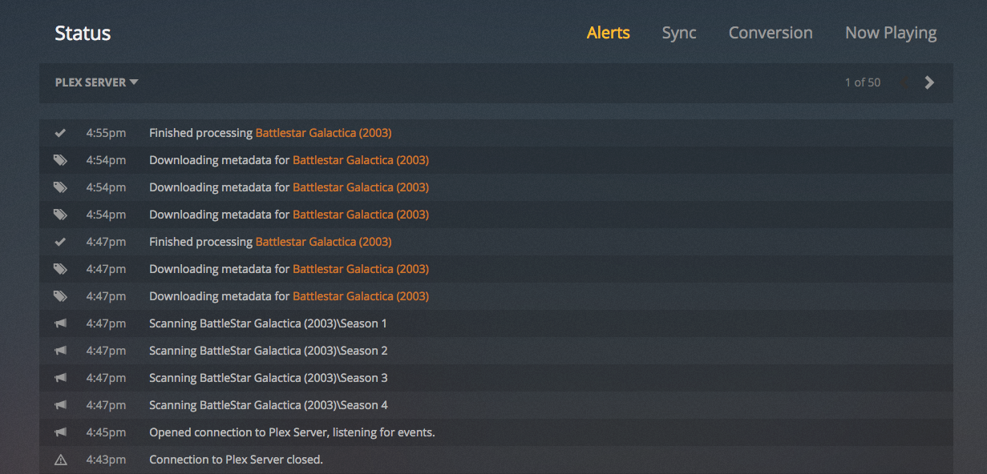The height and width of the screenshot is (474, 987).
Task: Open the Conversion tab
Action: point(771,33)
